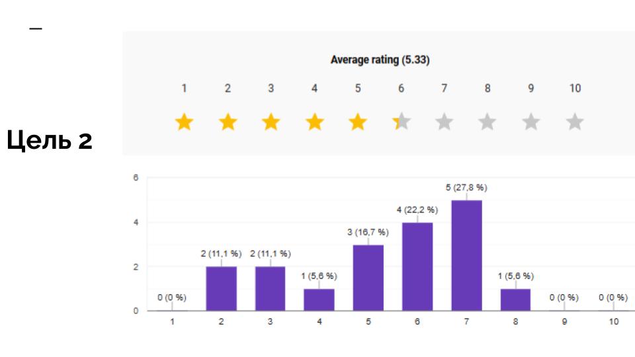The width and height of the screenshot is (635, 357).
Task: Select the purple bar for rating 3
Action: coord(271,289)
